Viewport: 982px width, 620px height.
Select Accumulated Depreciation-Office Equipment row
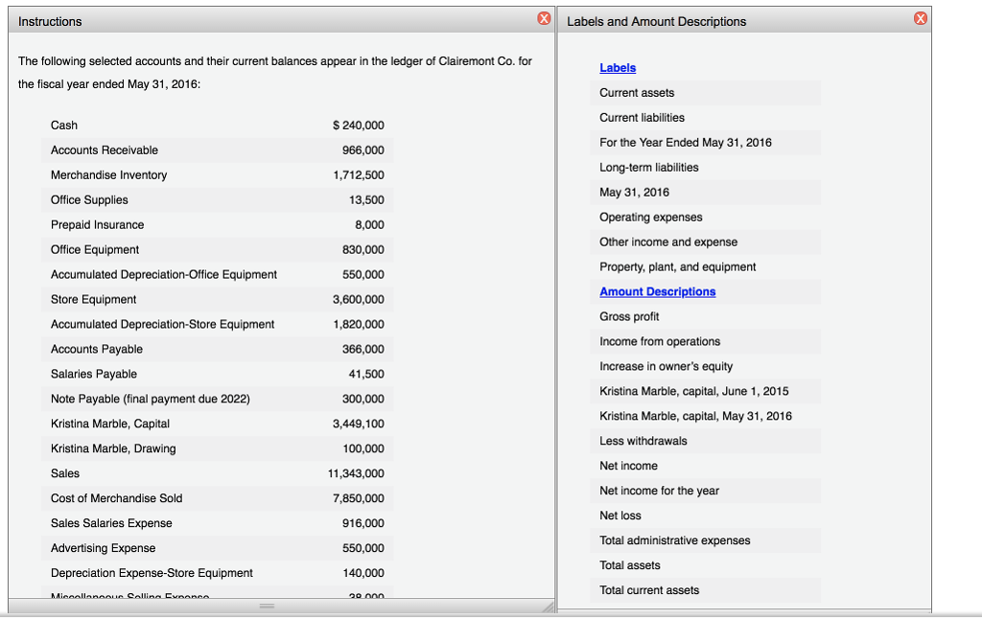pos(218,275)
